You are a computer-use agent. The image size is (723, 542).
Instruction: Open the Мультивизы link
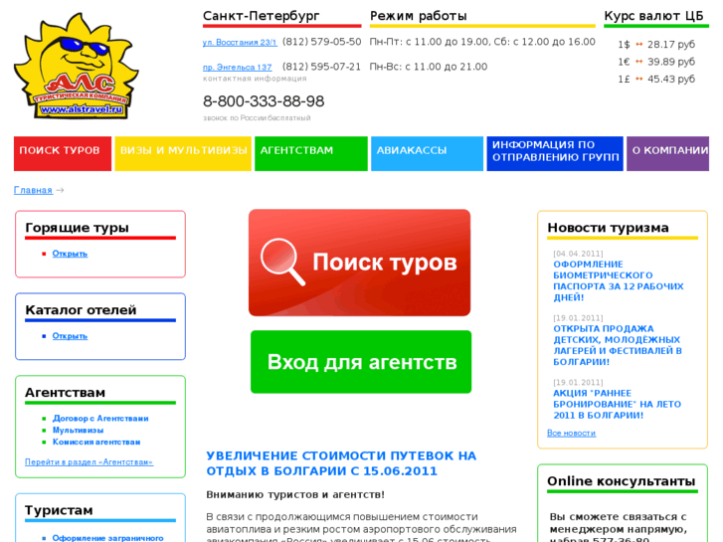point(78,431)
